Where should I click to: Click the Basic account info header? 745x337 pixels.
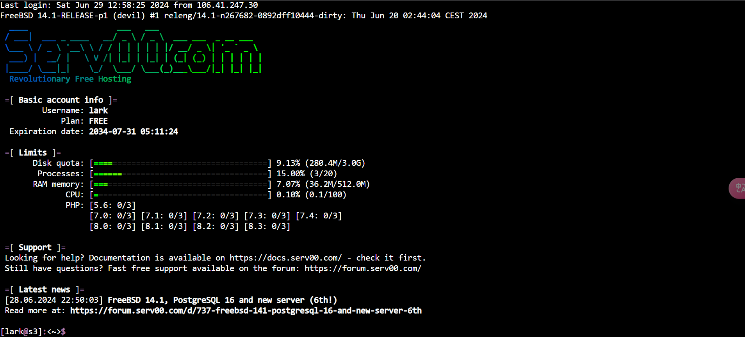tap(61, 100)
